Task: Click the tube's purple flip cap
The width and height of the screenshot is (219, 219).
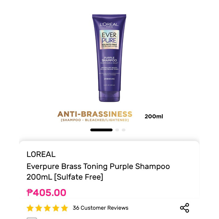Action: pyautogui.click(x=109, y=96)
